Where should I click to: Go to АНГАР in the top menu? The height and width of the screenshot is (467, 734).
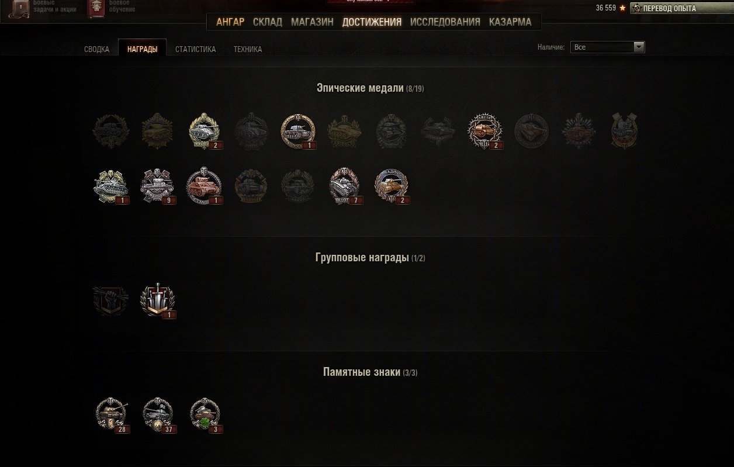tap(230, 22)
